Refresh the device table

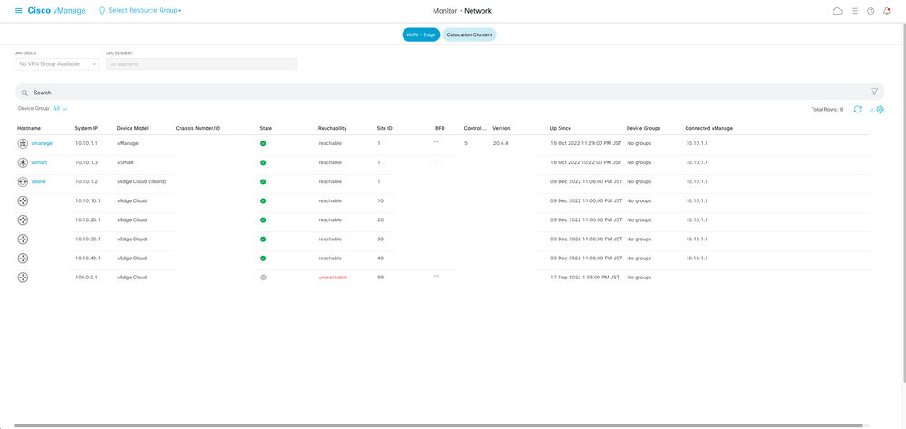(x=857, y=109)
